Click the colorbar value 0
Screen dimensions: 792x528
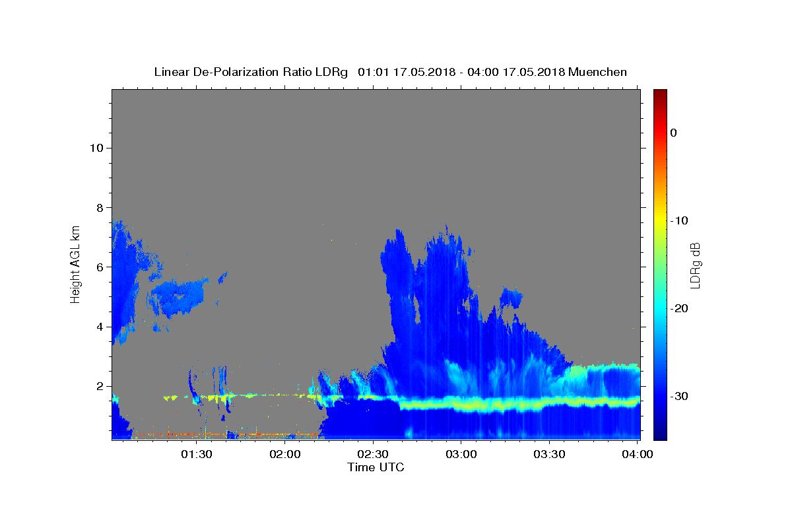(x=674, y=133)
